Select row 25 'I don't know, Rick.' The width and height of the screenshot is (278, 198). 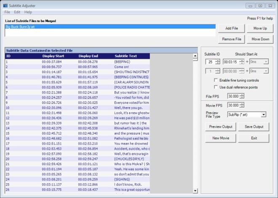(x=78, y=185)
